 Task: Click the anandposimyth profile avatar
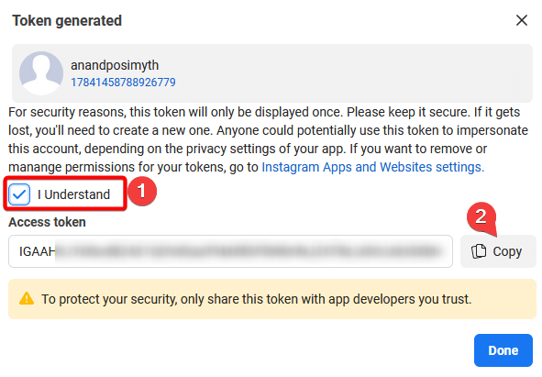(41, 73)
